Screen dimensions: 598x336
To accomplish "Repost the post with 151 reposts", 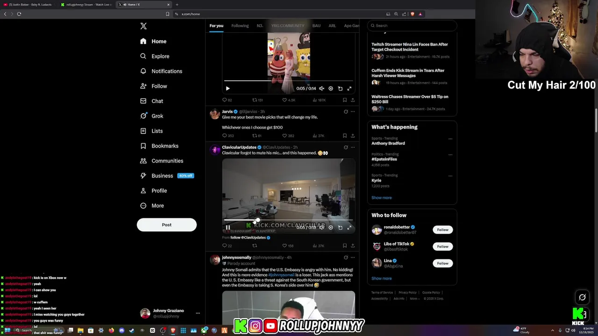I will [x=257, y=100].
